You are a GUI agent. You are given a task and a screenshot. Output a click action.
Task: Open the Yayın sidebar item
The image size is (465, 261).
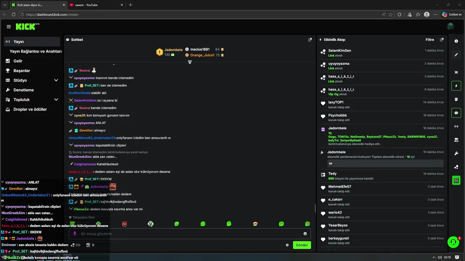[x=32, y=42]
